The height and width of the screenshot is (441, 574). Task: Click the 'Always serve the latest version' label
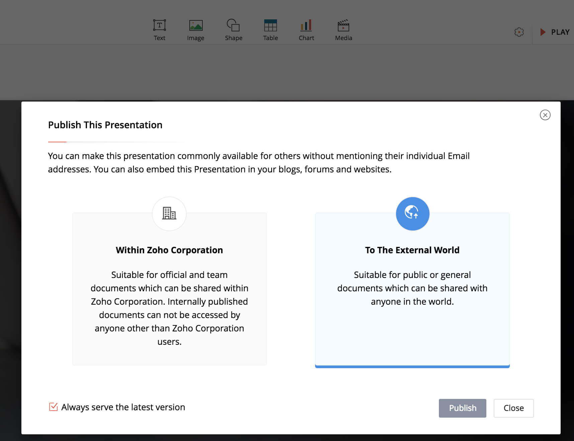123,407
